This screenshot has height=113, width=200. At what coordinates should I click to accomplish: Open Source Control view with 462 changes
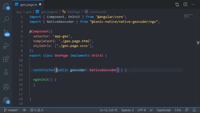6,33
